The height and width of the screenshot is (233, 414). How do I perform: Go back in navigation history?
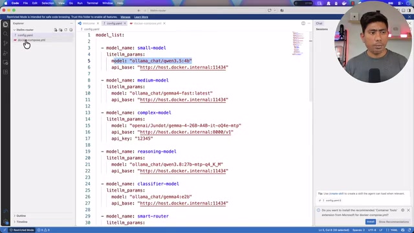coord(139,10)
